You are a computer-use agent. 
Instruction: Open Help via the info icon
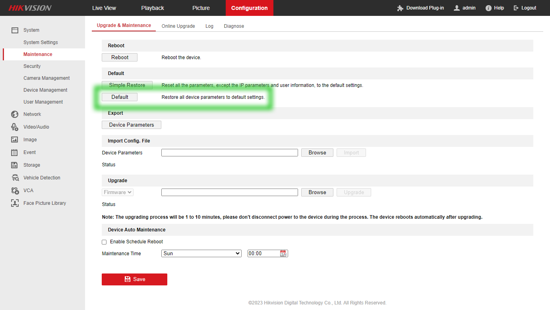tap(488, 8)
